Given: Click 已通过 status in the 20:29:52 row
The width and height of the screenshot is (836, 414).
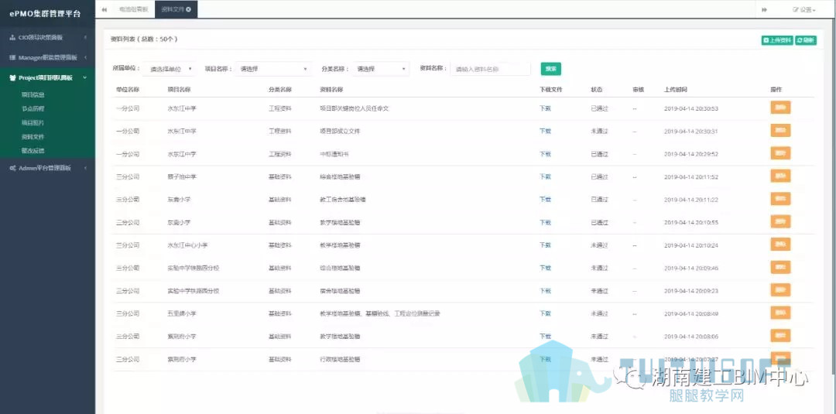Looking at the screenshot, I should click(599, 154).
